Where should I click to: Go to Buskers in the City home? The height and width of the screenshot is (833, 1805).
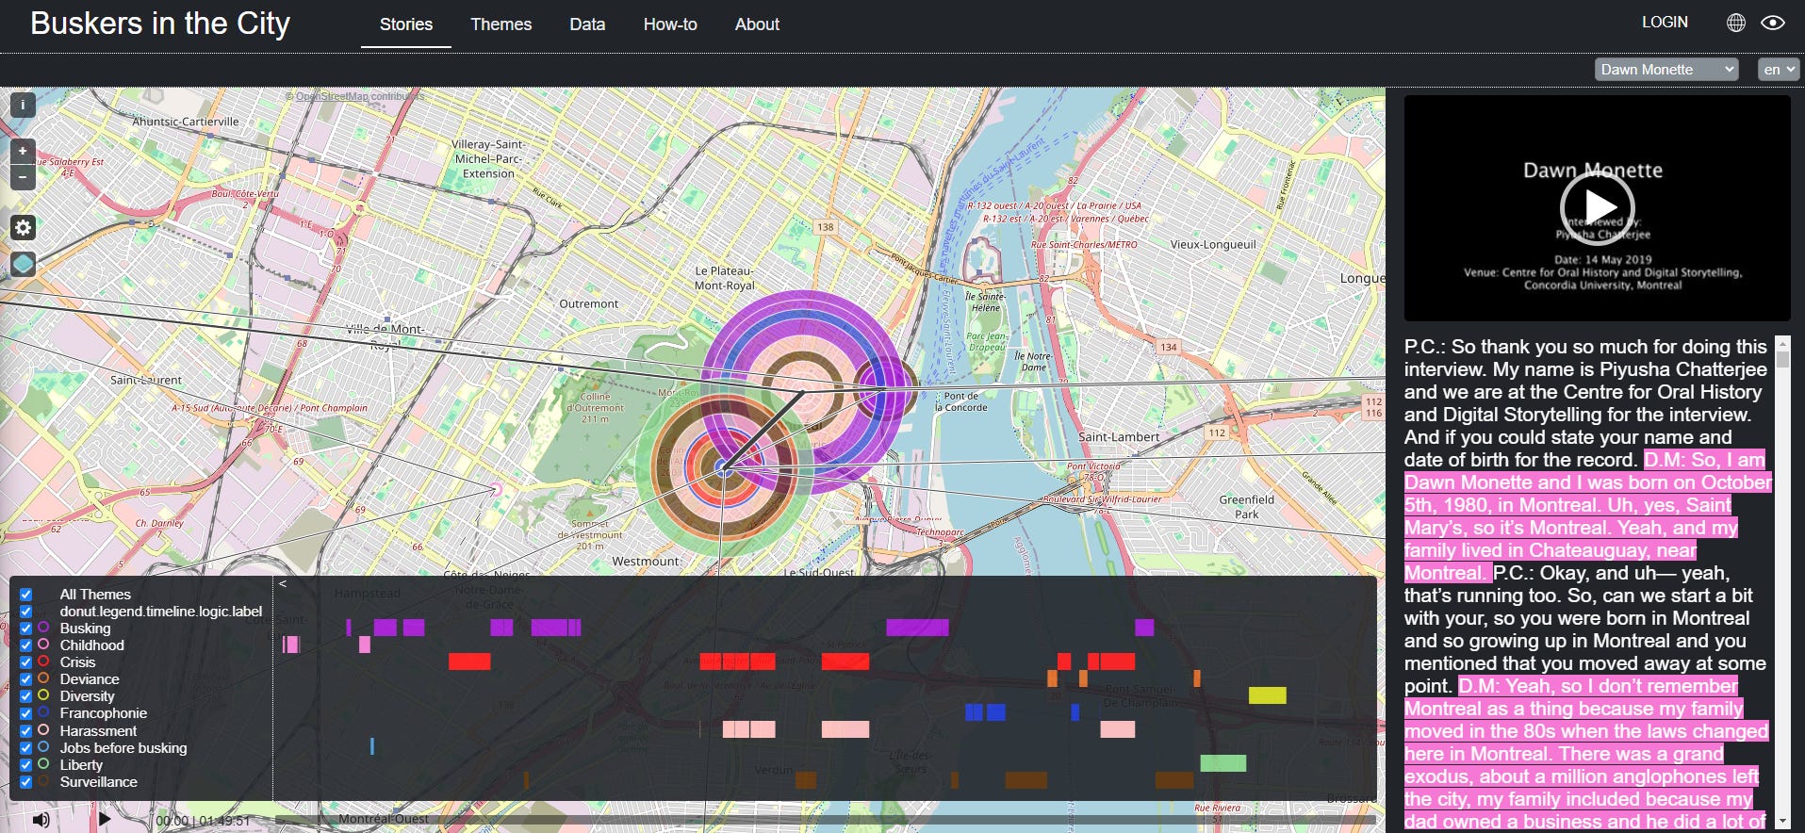click(x=160, y=23)
